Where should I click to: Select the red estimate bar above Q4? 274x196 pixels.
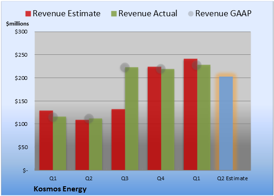click(x=154, y=118)
